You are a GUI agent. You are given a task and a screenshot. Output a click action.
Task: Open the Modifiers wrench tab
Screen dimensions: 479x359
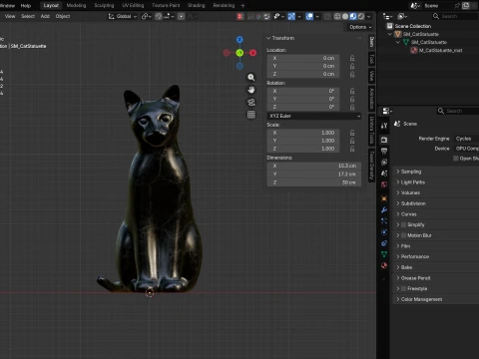384,210
